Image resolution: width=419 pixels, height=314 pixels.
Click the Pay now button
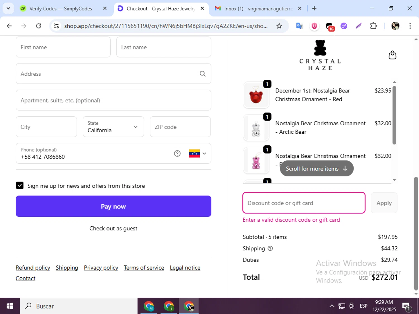tap(113, 206)
